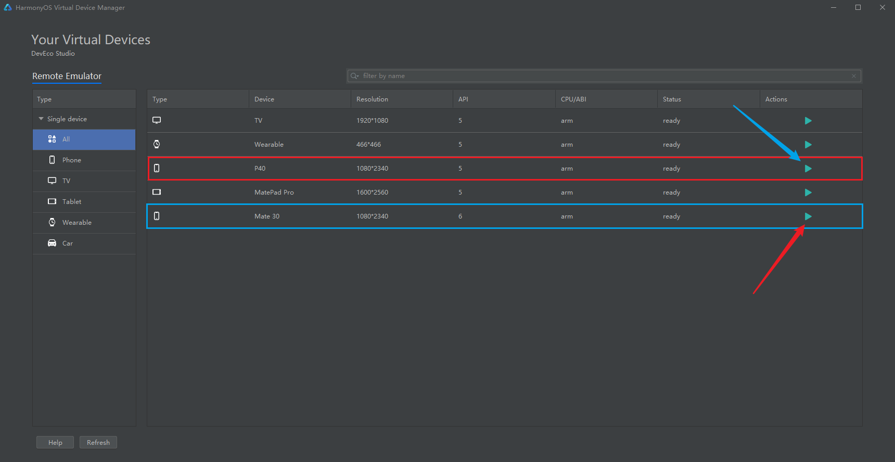
Task: Select the Wearable device name cell
Action: (269, 145)
